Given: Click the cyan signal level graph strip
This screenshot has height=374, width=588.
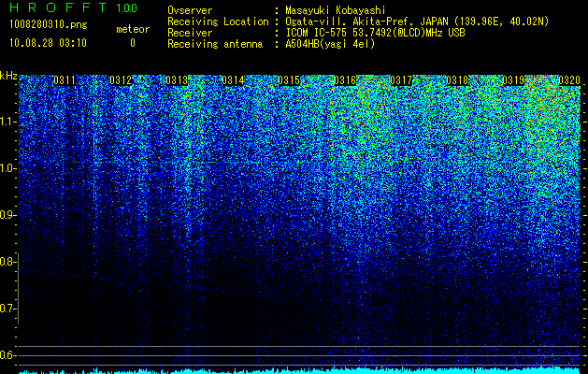Looking at the screenshot, I should 300,370.
